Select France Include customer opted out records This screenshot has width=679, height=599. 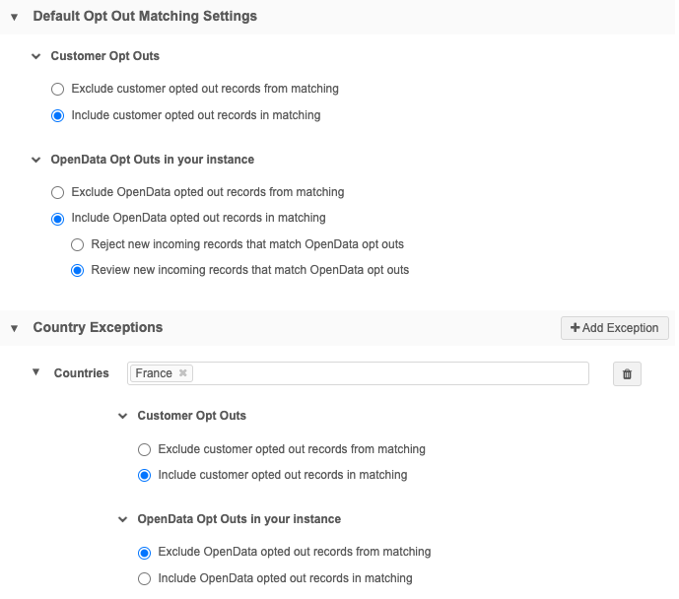pos(145,475)
